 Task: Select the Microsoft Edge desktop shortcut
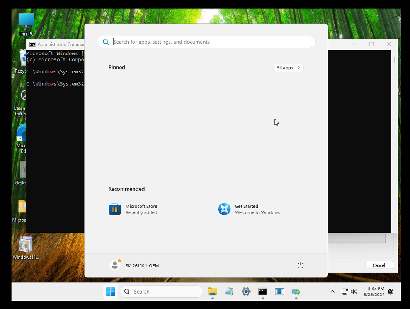[21, 139]
